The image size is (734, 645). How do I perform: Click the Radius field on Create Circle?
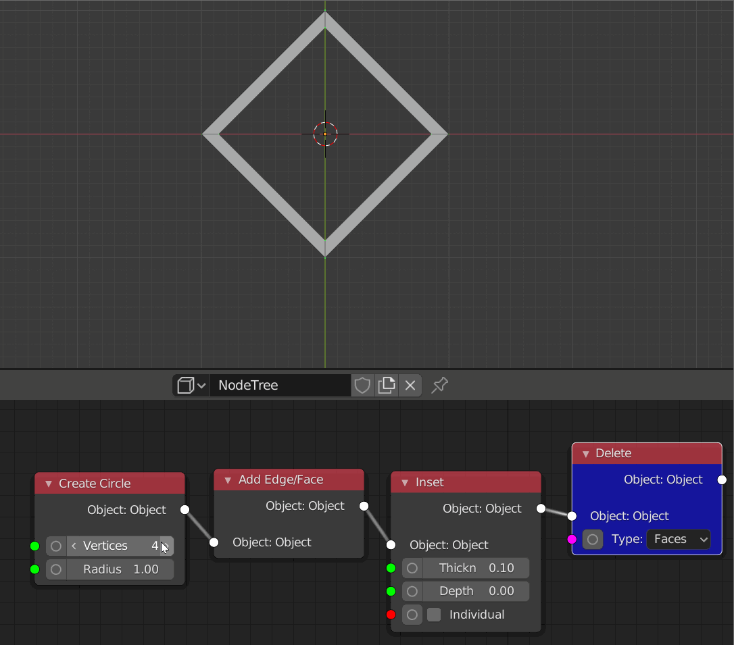click(x=122, y=569)
